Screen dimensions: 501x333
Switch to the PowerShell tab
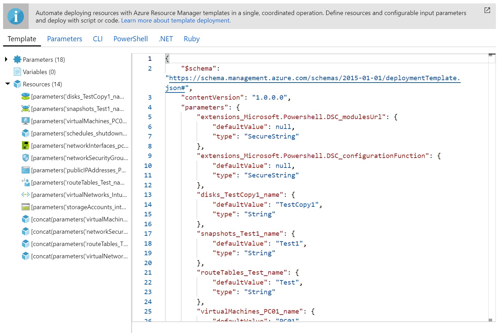click(x=130, y=39)
